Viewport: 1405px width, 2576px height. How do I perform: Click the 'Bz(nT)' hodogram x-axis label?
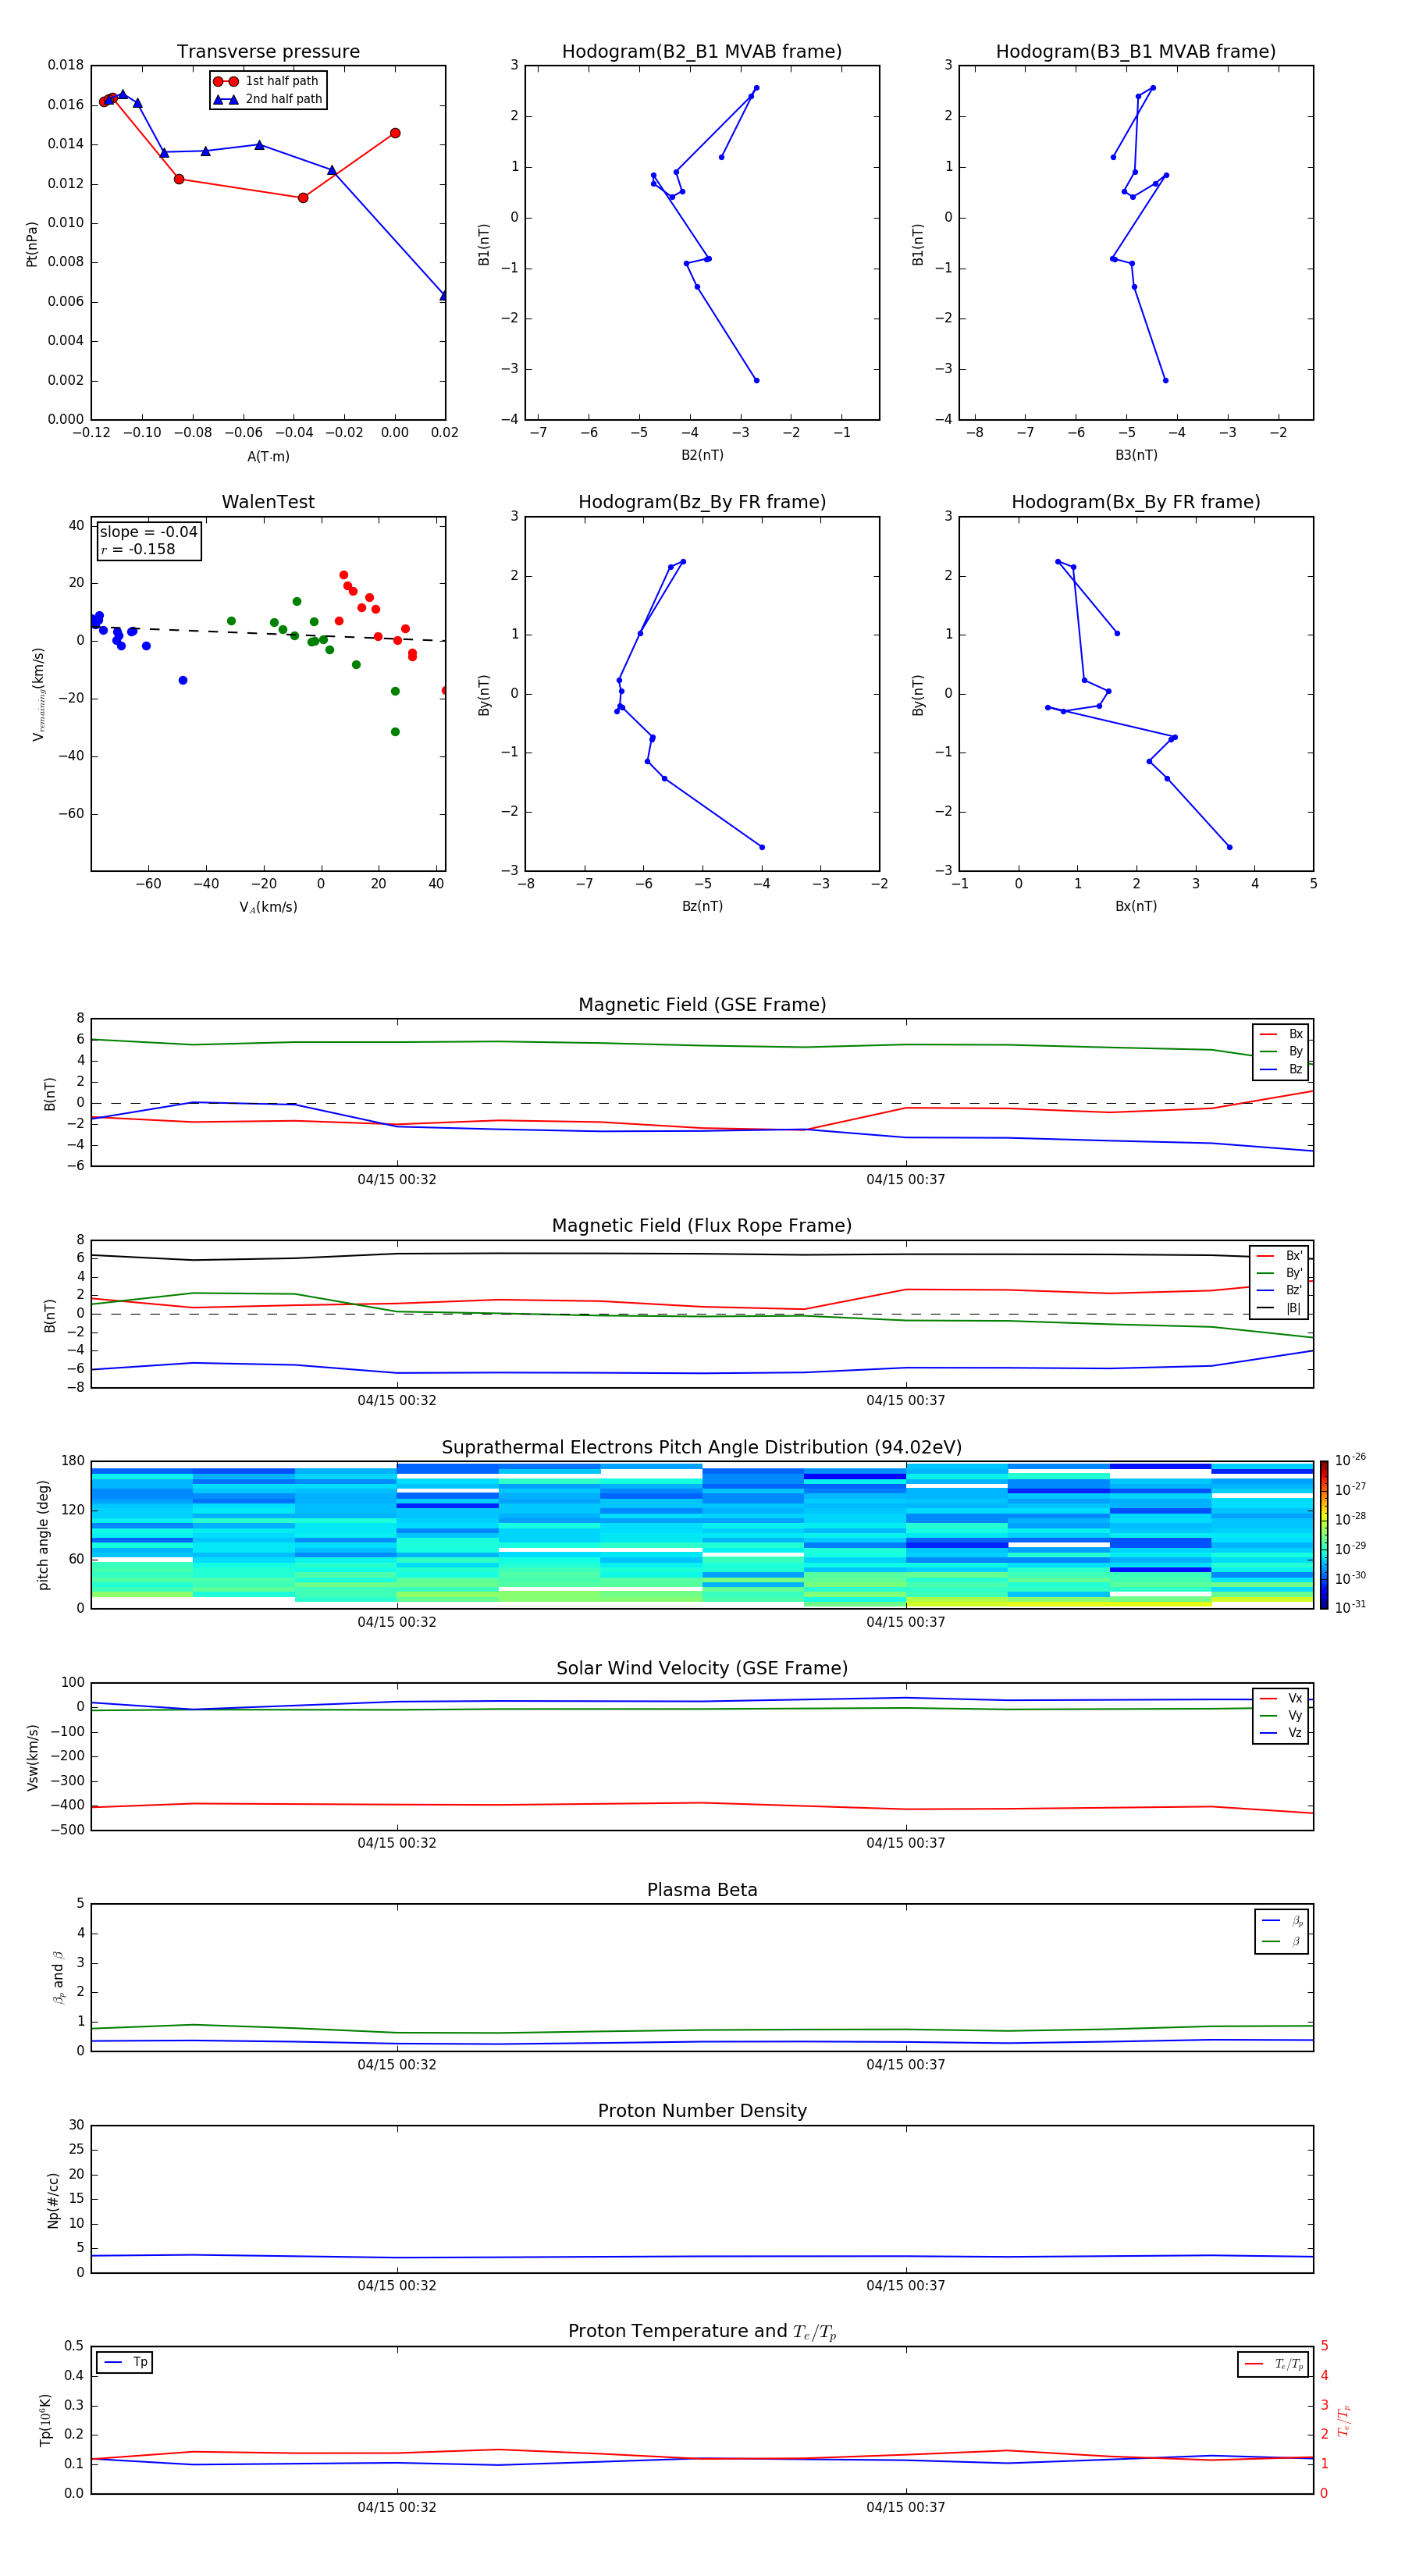(x=702, y=906)
